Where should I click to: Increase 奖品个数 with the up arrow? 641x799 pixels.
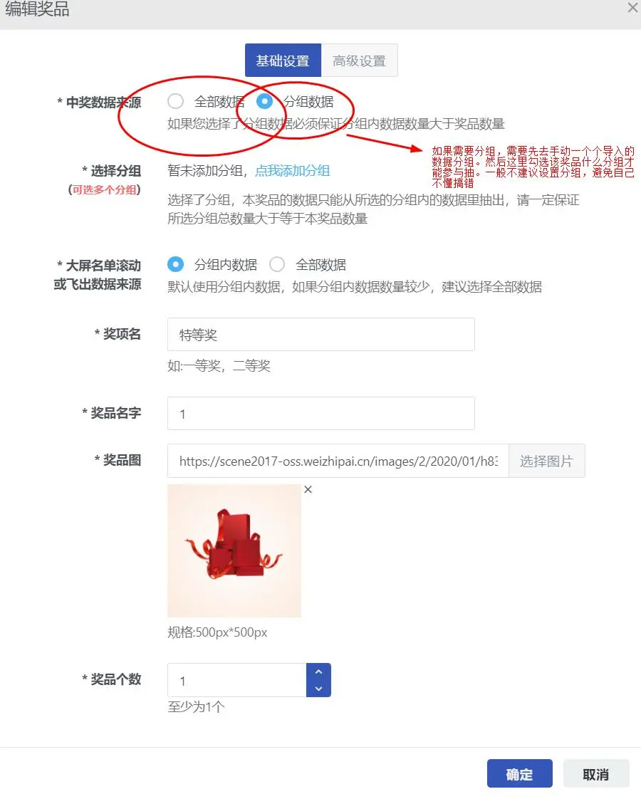pyautogui.click(x=318, y=672)
